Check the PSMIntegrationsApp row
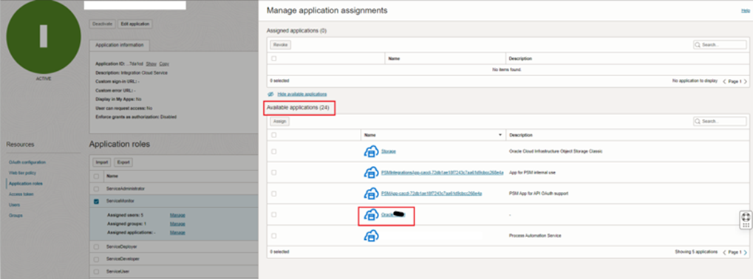753x279 pixels. point(273,173)
